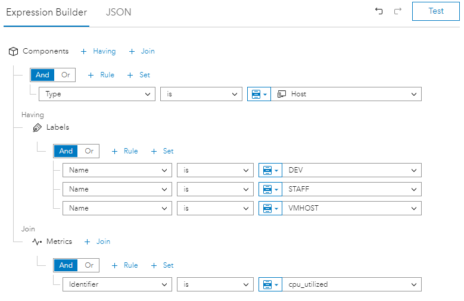Select And in the Metrics group
464x301 pixels.
point(66,265)
